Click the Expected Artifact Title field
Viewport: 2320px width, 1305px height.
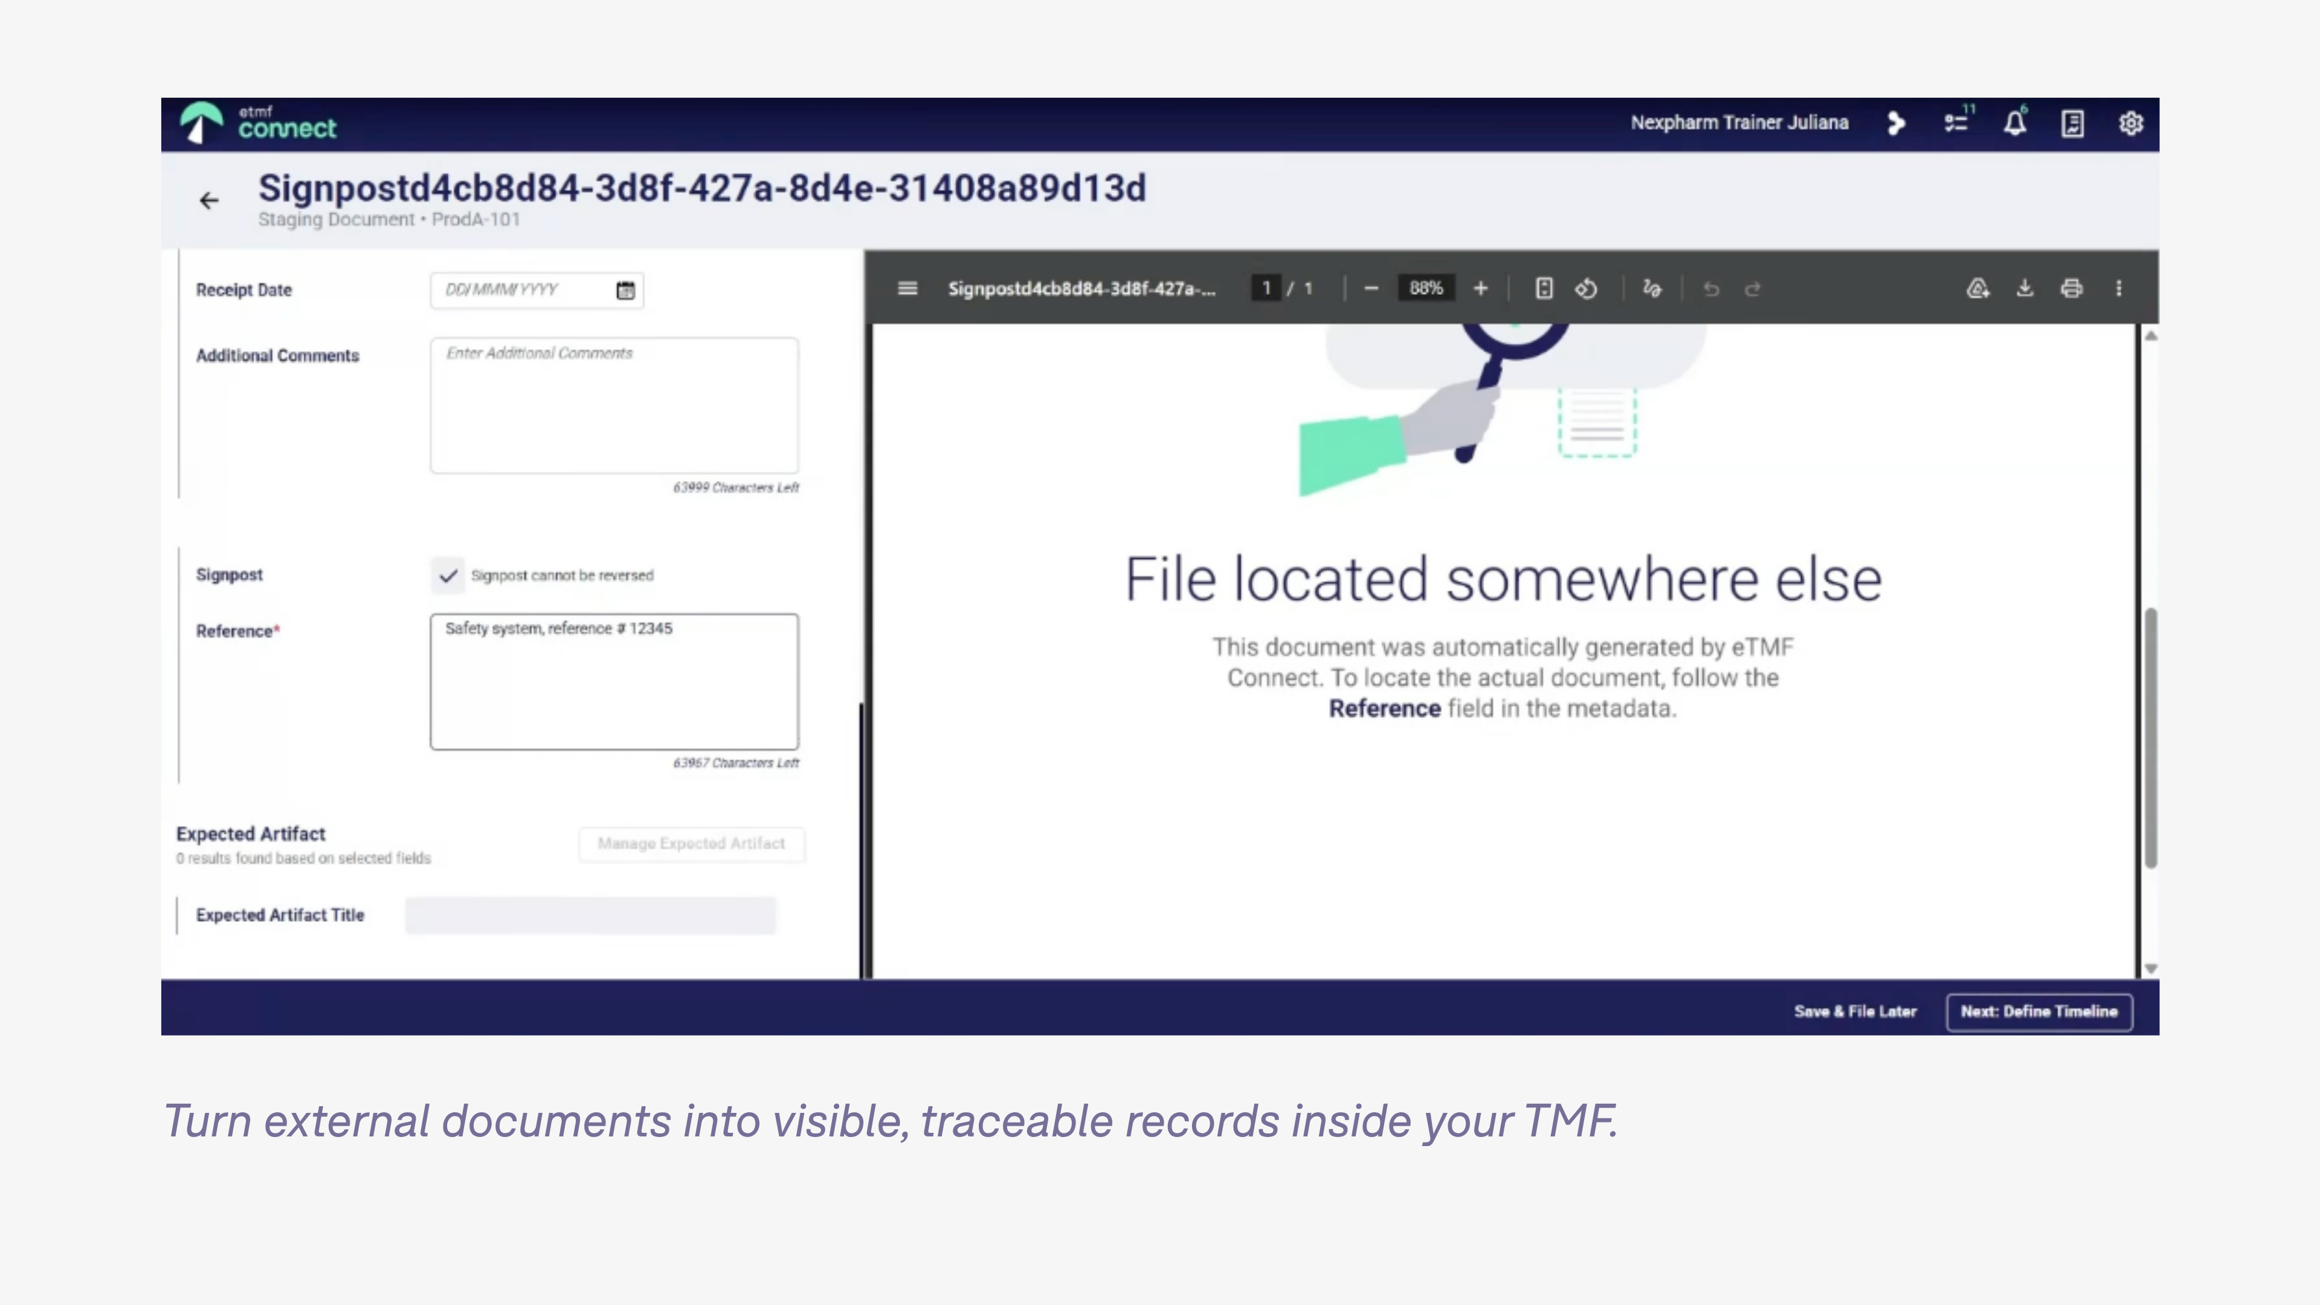[590, 915]
